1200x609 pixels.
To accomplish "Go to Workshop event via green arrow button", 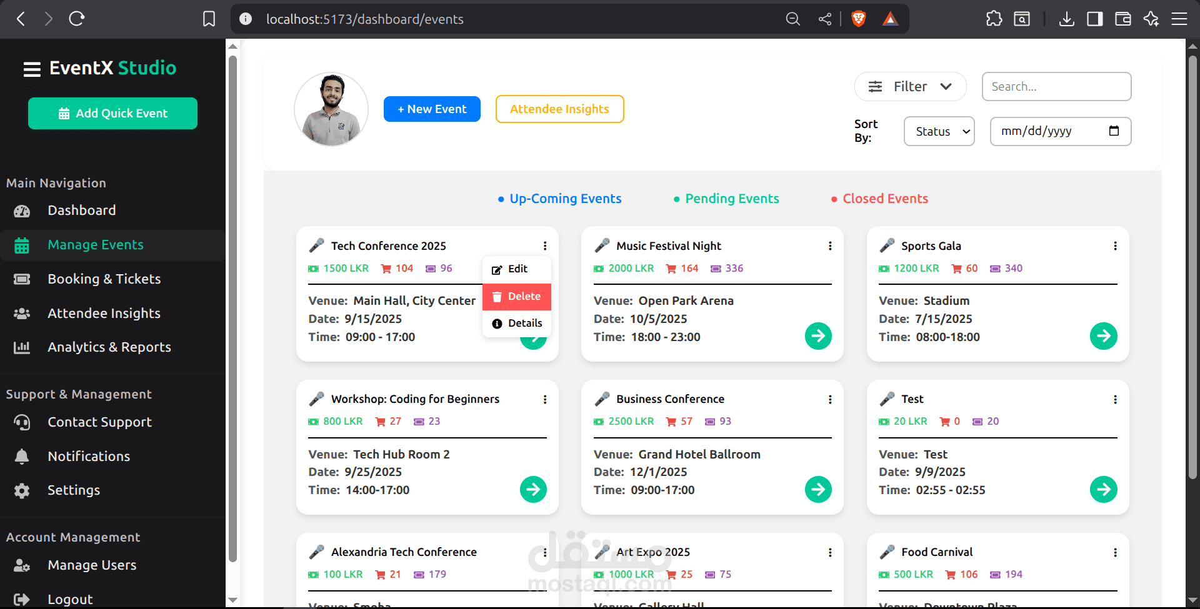I will point(533,489).
